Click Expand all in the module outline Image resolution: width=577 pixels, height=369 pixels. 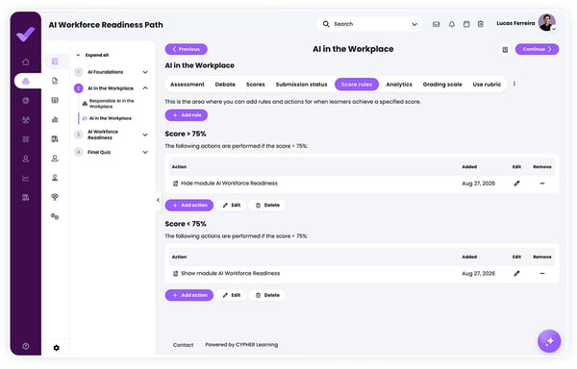click(x=97, y=55)
